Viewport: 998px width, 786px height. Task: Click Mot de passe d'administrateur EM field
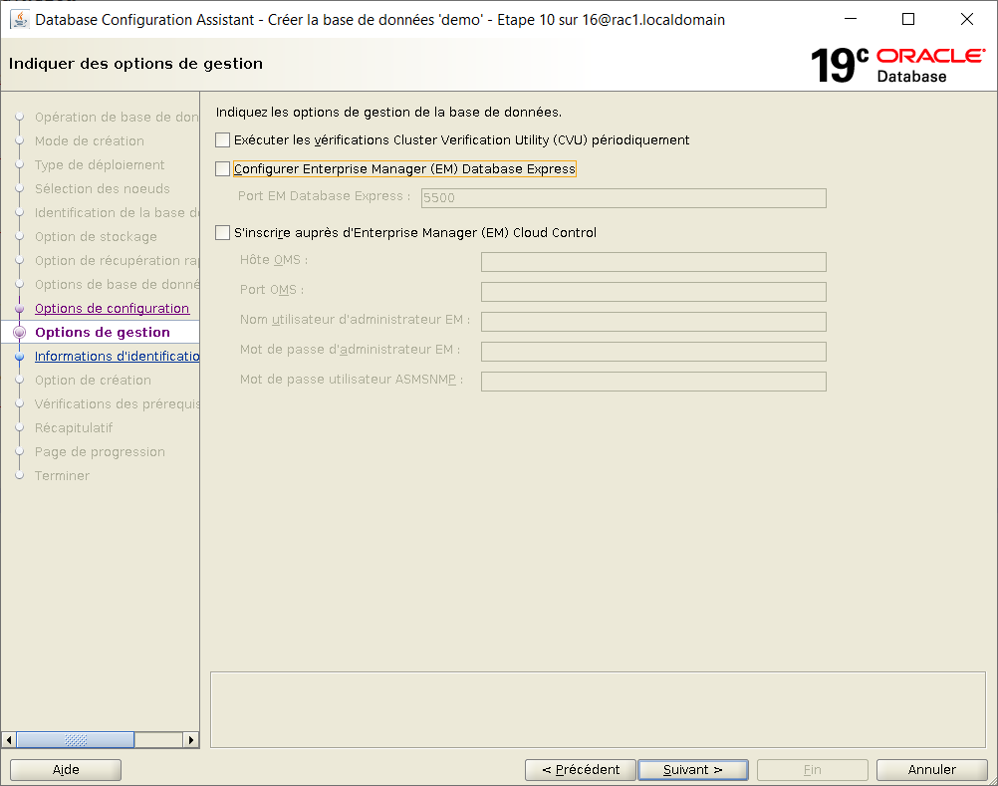[653, 352]
